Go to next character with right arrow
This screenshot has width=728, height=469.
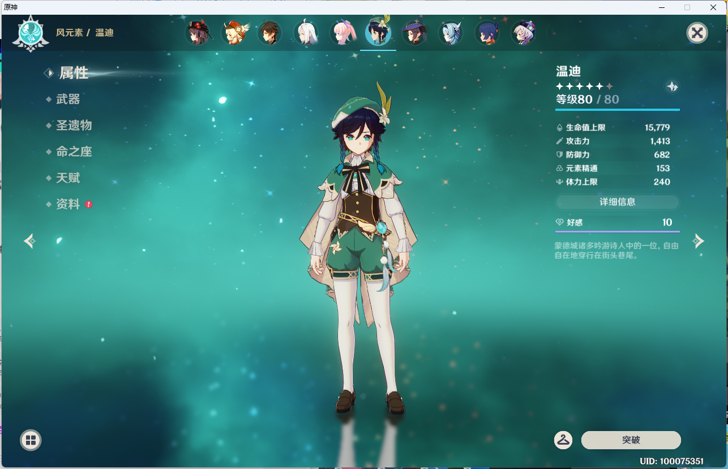pyautogui.click(x=699, y=241)
